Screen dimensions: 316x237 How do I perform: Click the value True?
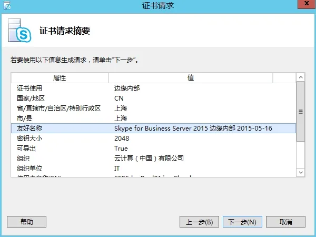click(121, 149)
